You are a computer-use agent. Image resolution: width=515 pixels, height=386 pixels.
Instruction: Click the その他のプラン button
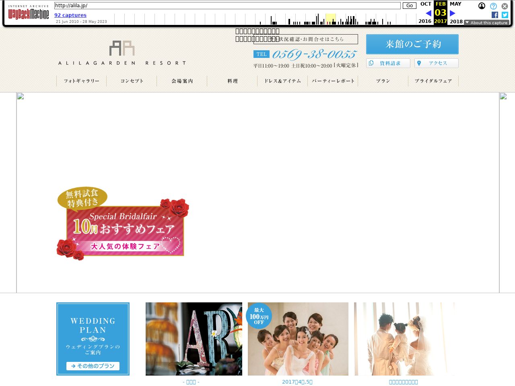93,366
